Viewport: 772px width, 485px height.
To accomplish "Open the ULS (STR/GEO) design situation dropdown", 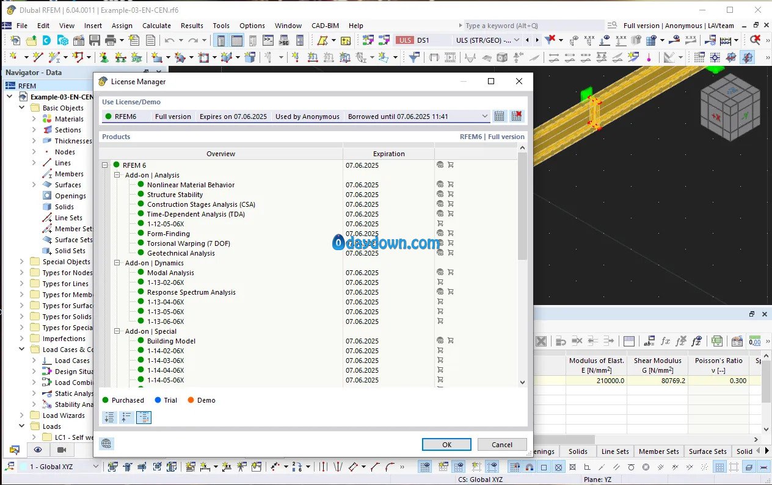I will (x=517, y=40).
